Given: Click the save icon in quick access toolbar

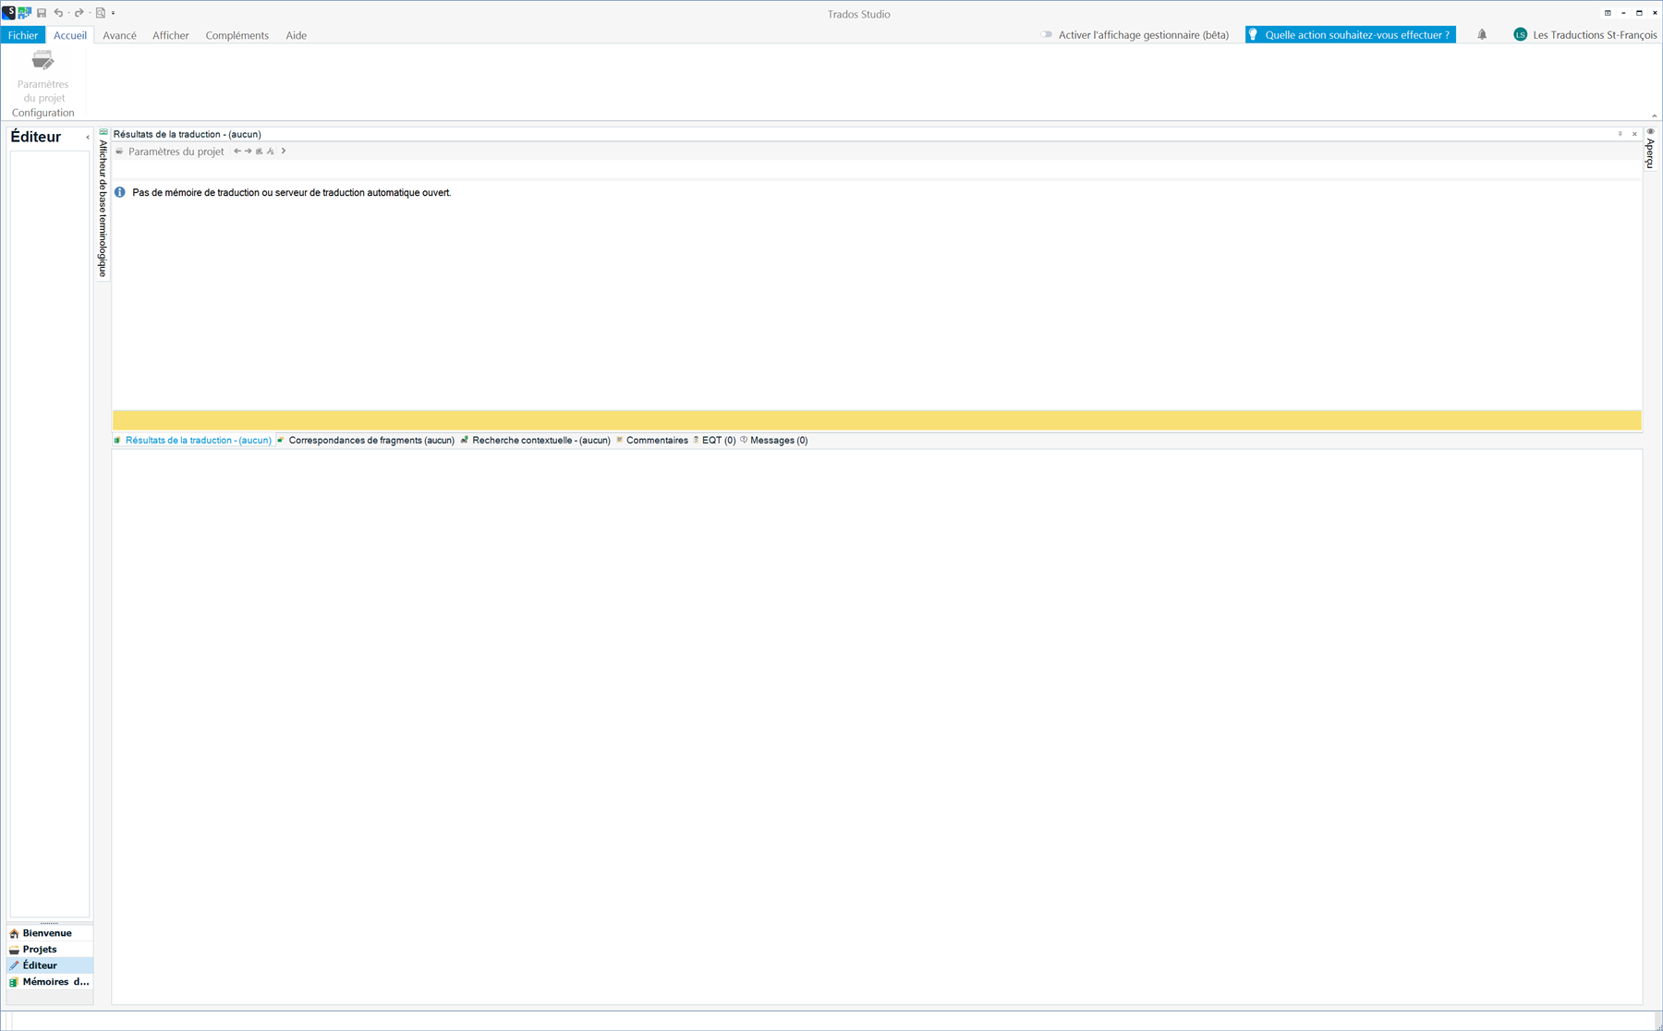Looking at the screenshot, I should [42, 13].
